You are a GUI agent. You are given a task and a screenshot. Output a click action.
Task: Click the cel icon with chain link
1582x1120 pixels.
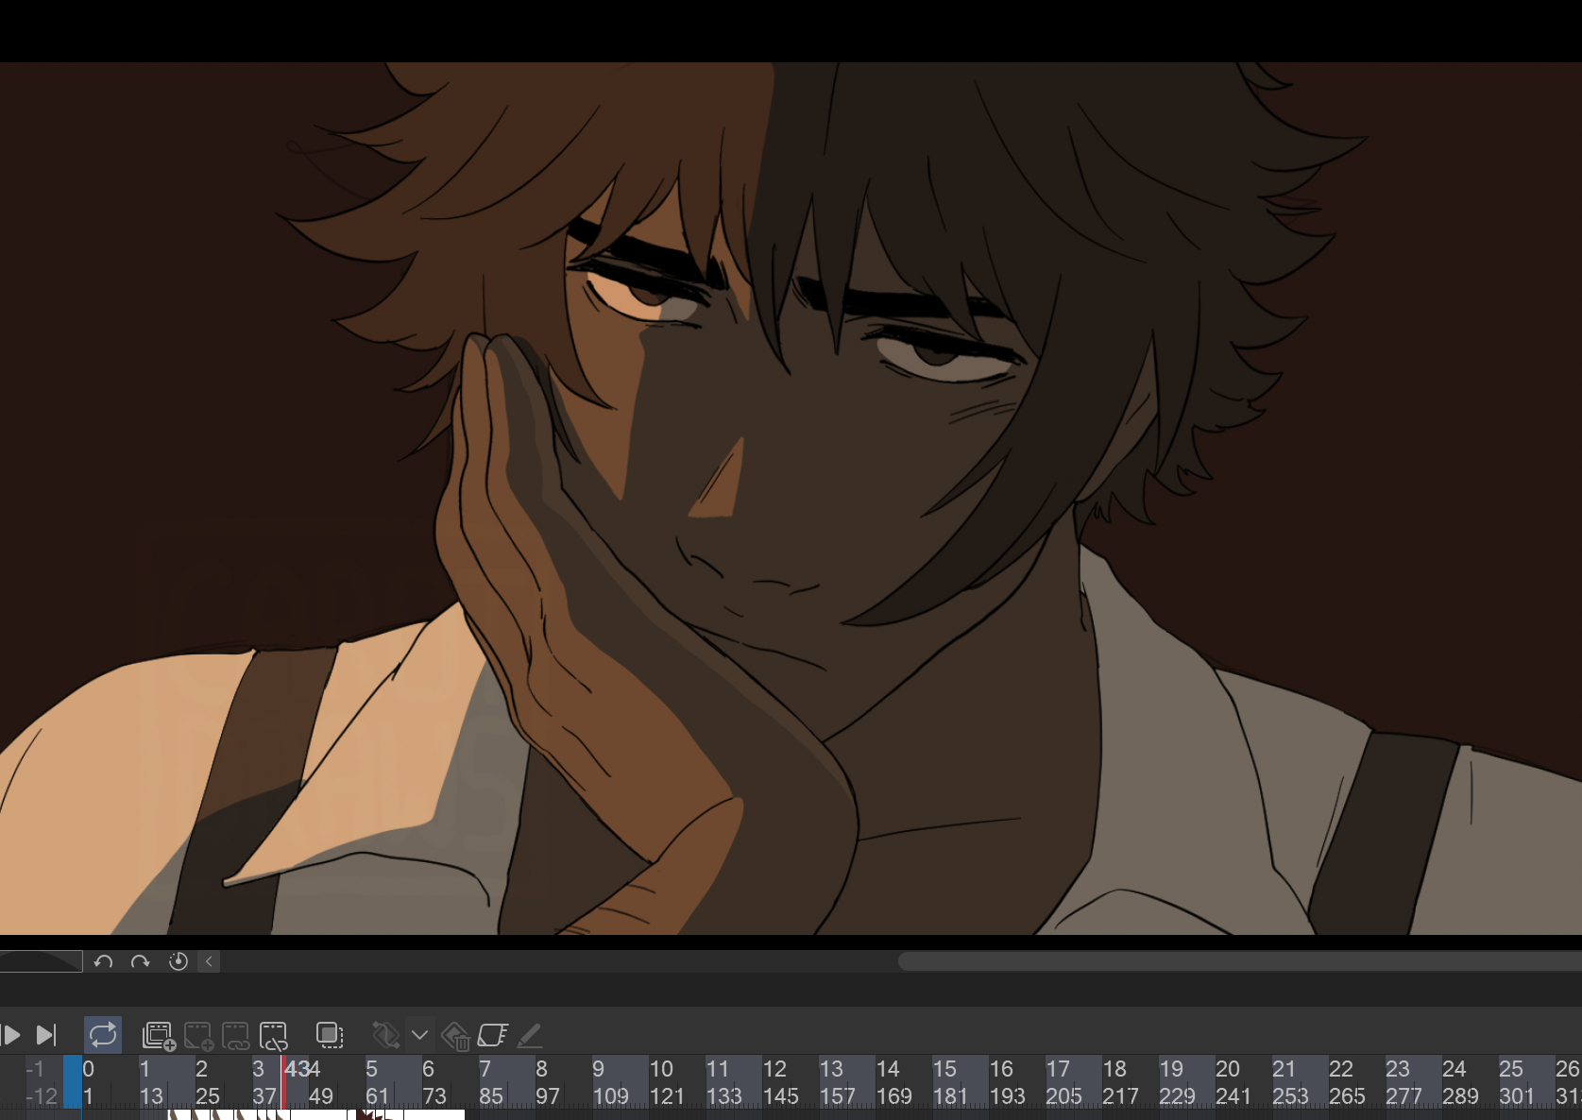tap(235, 1035)
